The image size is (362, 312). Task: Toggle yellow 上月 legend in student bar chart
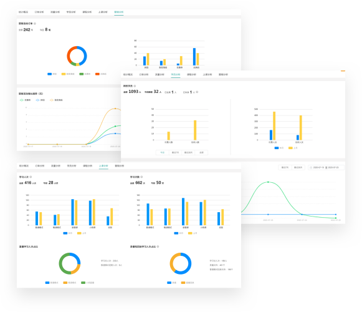pos(293,148)
